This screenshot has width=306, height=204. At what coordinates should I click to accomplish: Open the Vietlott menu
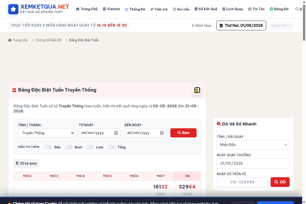click(x=111, y=9)
